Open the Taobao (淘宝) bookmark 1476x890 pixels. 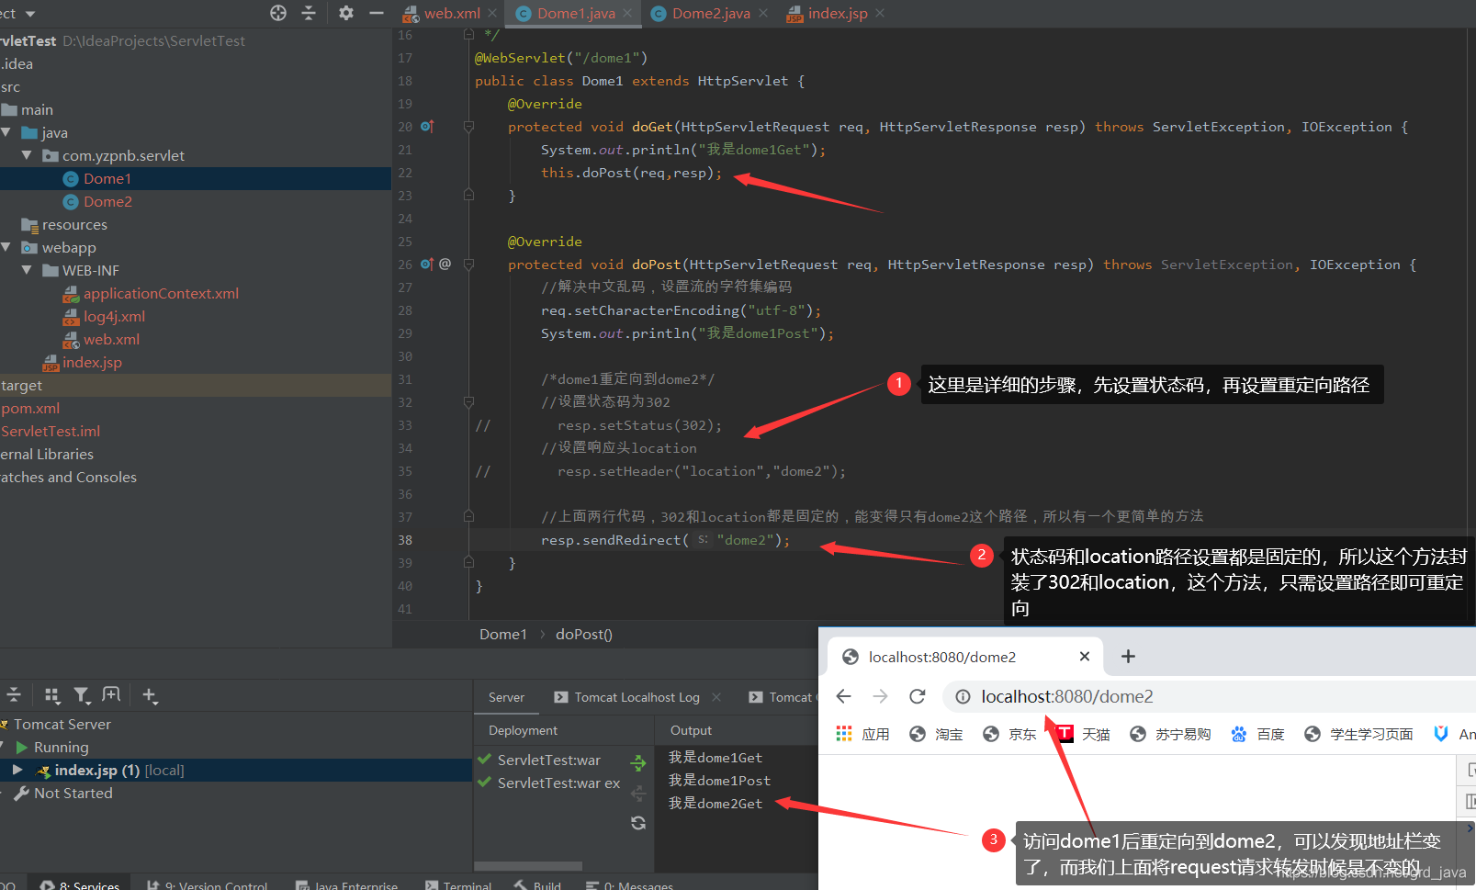click(x=937, y=734)
